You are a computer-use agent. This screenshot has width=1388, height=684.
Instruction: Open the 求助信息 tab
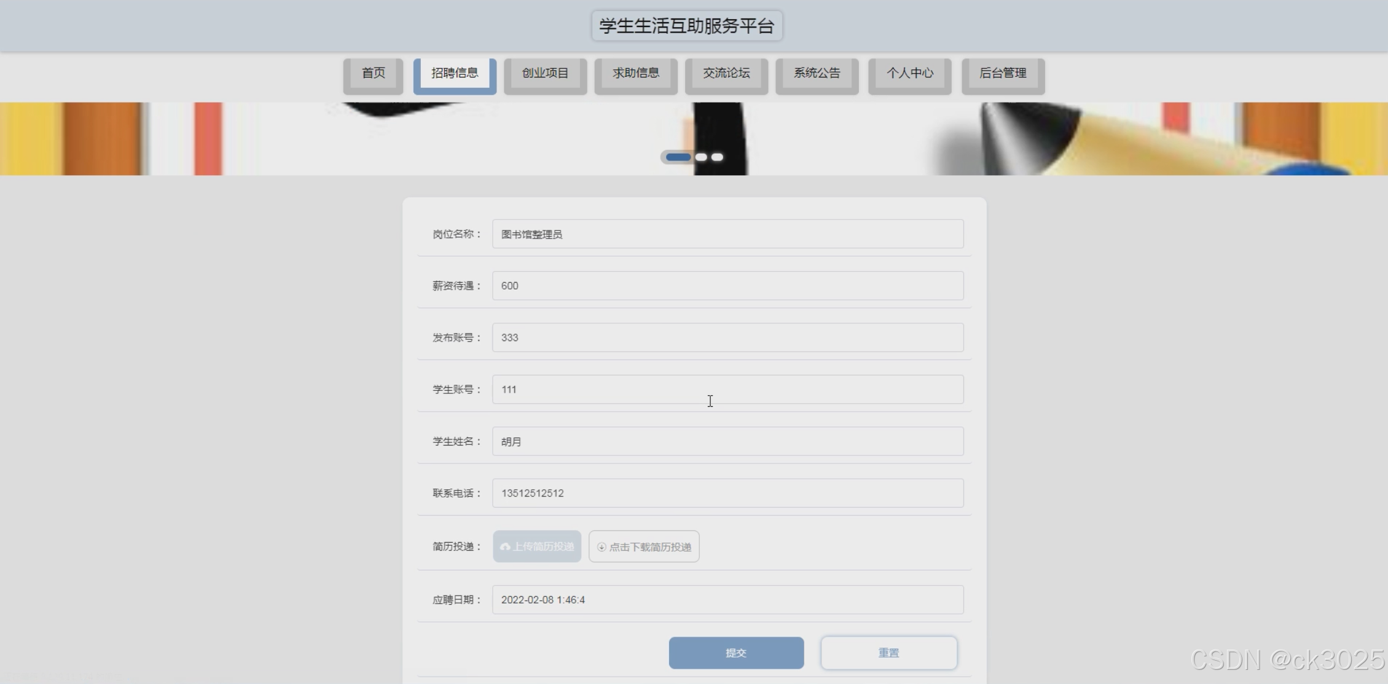[x=636, y=73]
